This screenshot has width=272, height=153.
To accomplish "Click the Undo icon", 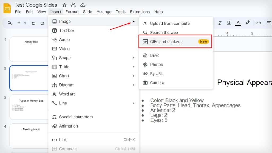I will (33, 23).
